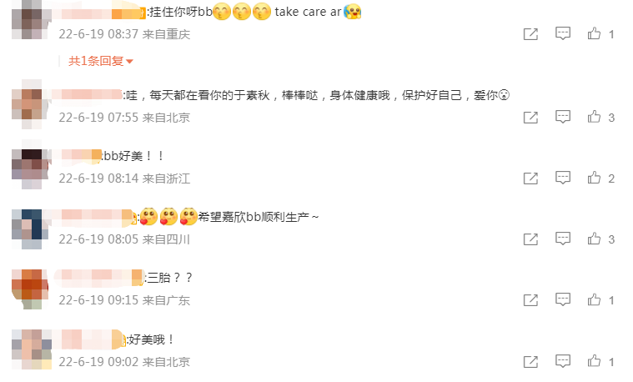Open avatar of the 重庆 commenter
The height and width of the screenshot is (382, 633).
(x=30, y=20)
